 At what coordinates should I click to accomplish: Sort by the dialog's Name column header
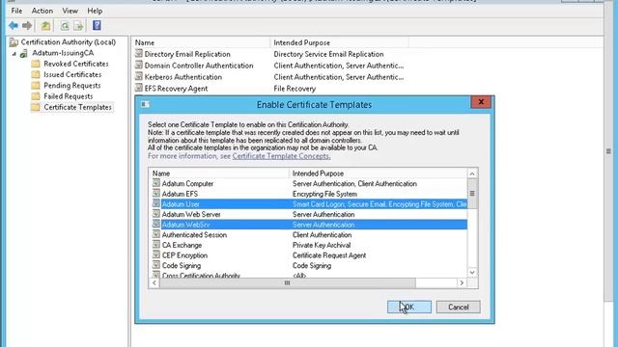[218, 173]
